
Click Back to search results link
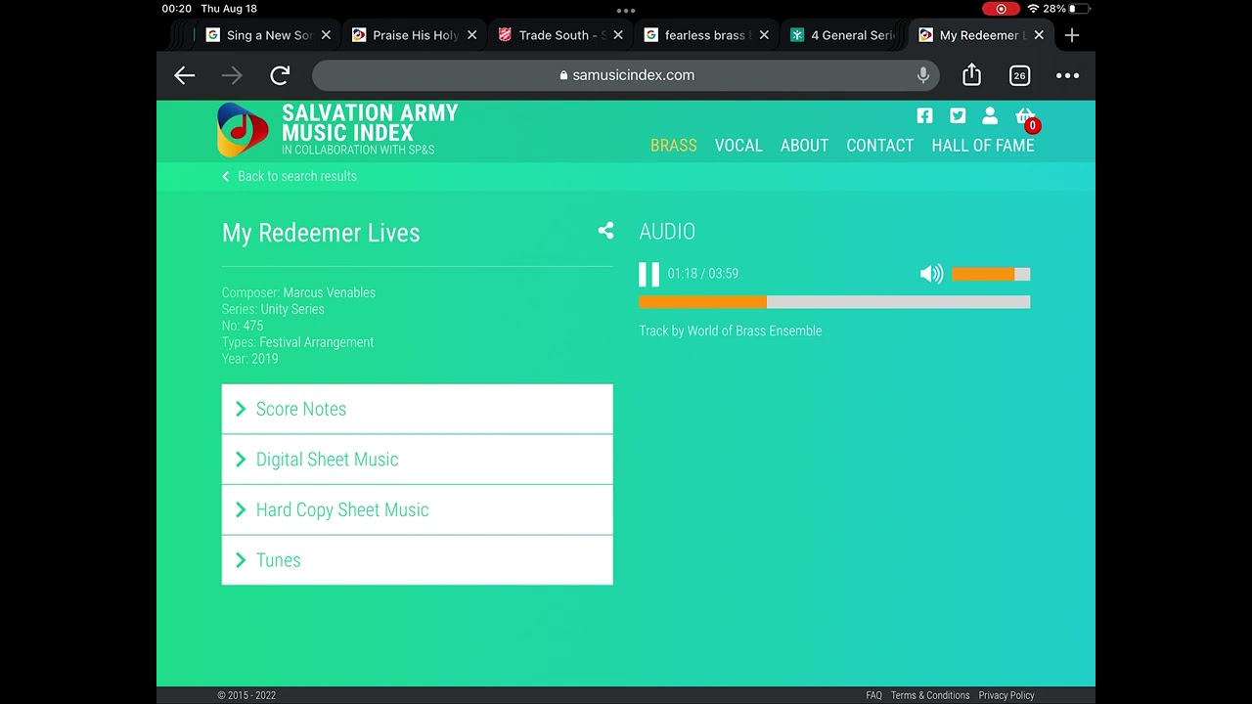(x=290, y=176)
